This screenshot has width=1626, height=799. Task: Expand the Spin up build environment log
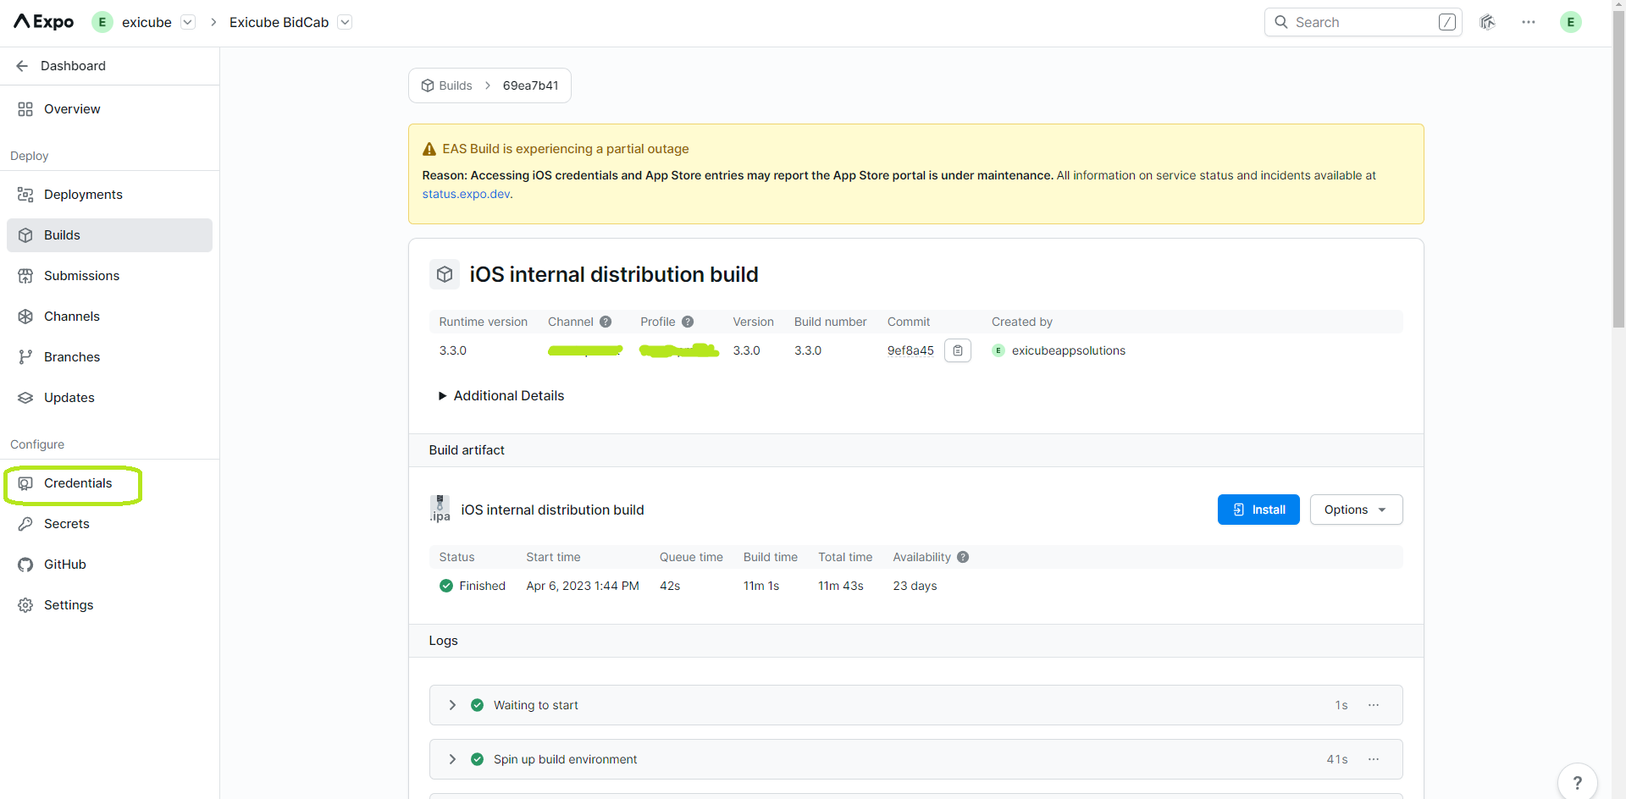click(452, 759)
